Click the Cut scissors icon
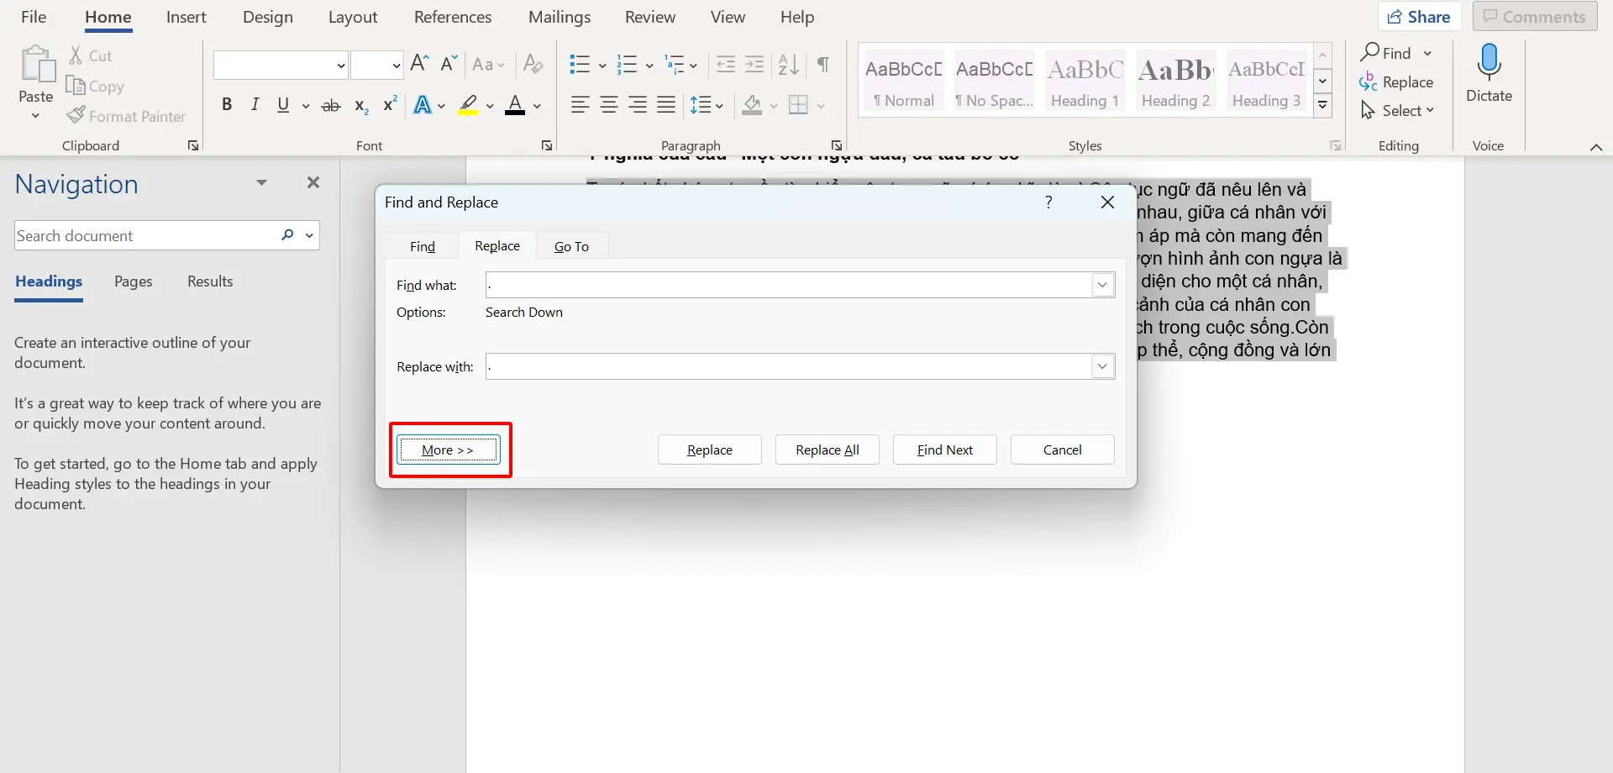 pyautogui.click(x=76, y=55)
